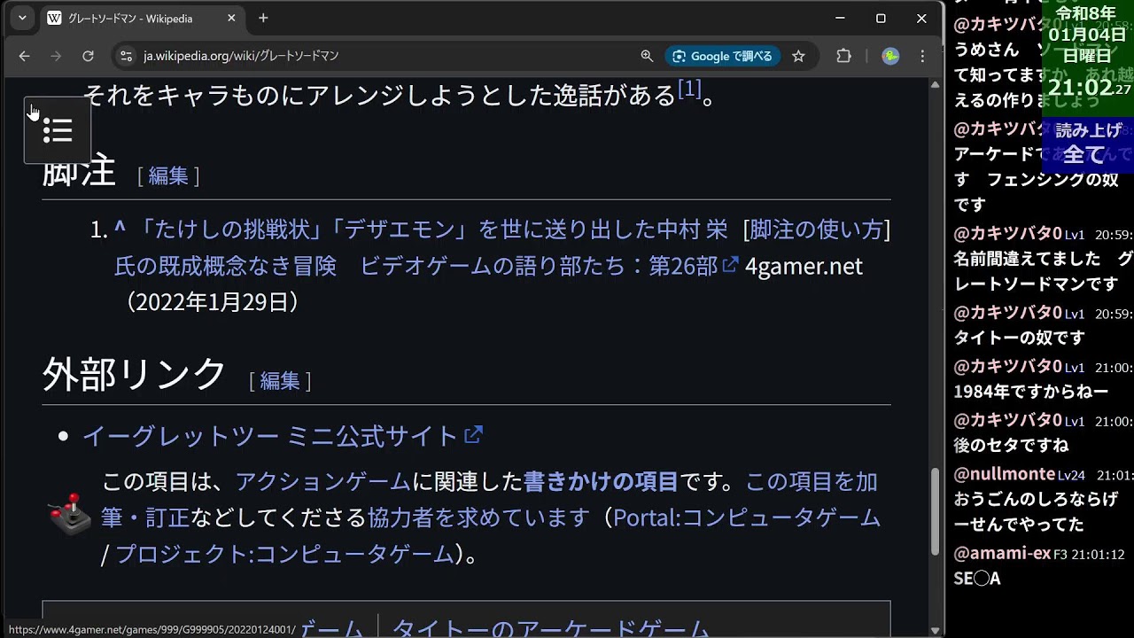Viewport: 1134px width, 638px height.
Task: Open プロジェクト:コンピュータゲーム link
Action: (x=284, y=554)
